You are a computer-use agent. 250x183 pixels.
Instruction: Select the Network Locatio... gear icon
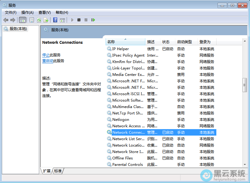click(x=109, y=145)
